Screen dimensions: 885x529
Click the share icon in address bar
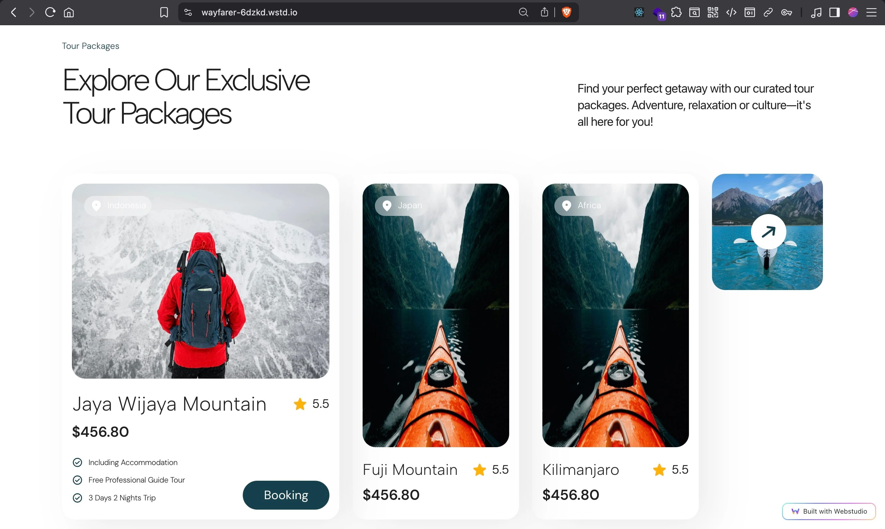pyautogui.click(x=544, y=13)
